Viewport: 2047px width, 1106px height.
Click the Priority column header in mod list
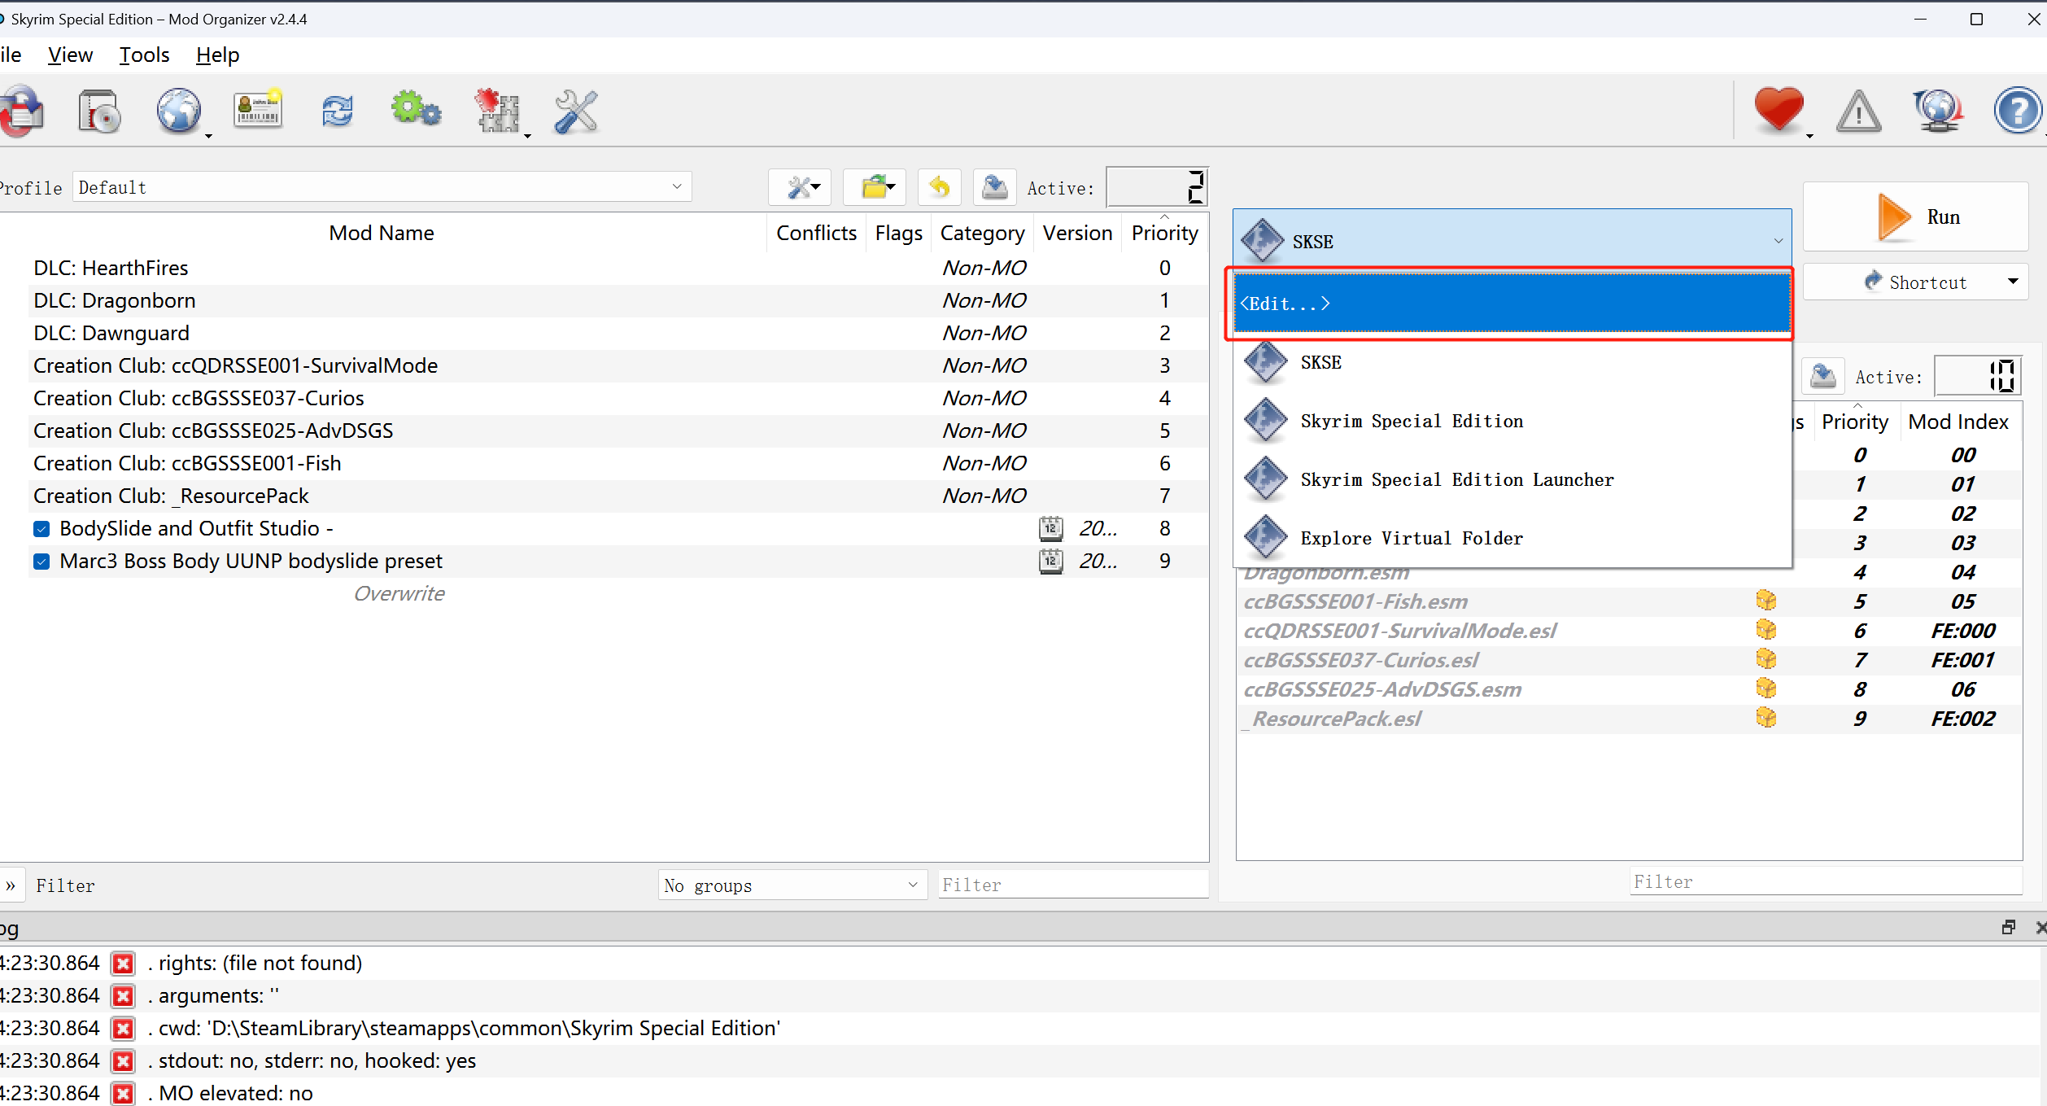[x=1164, y=234]
